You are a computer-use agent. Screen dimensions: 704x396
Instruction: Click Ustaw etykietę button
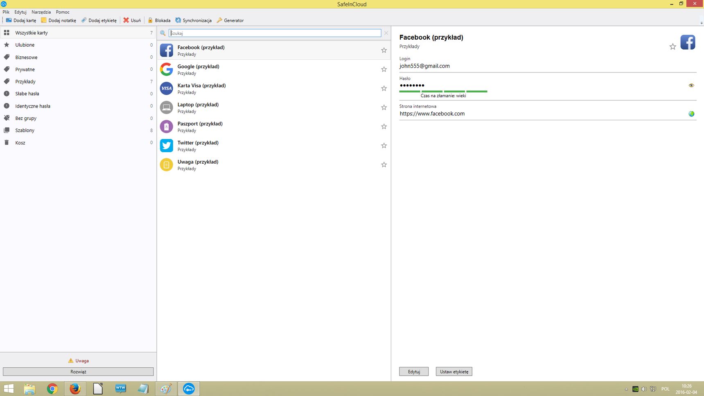coord(454,371)
